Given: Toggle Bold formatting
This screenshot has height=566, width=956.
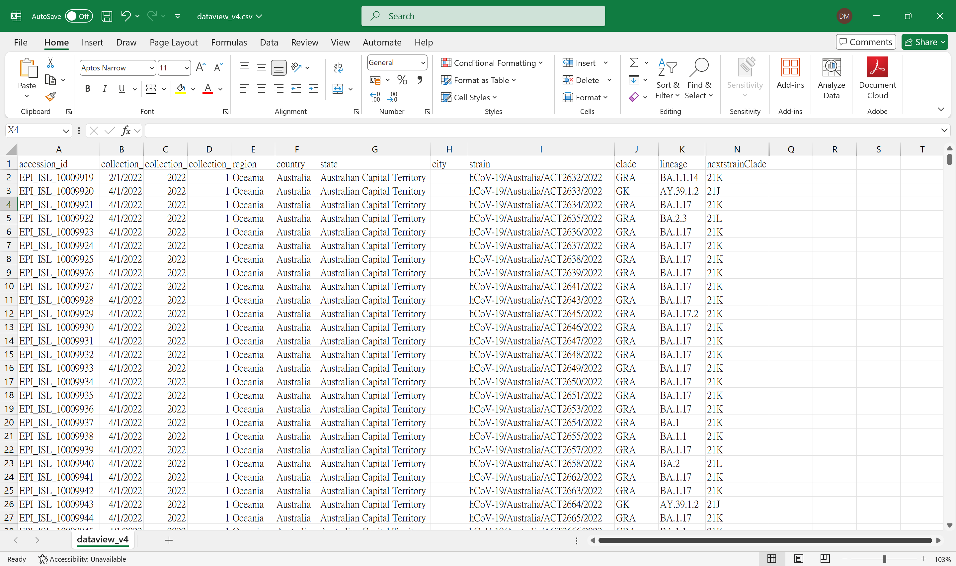Looking at the screenshot, I should (x=88, y=89).
